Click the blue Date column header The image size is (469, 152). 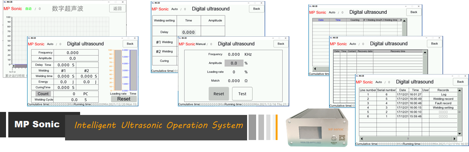tap(321, 20)
